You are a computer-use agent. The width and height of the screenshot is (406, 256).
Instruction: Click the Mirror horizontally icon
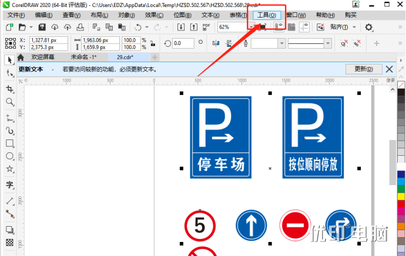pyautogui.click(x=216, y=43)
